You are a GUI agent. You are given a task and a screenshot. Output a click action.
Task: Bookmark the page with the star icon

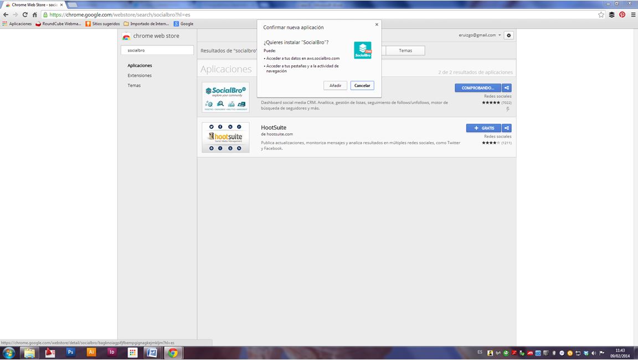click(601, 15)
